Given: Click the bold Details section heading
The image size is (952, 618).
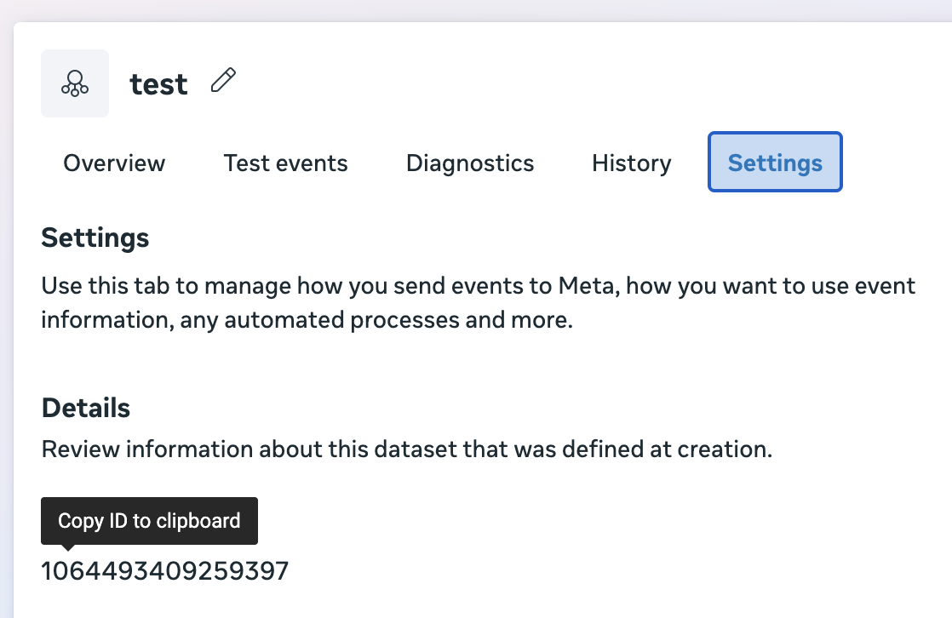Looking at the screenshot, I should 86,408.
